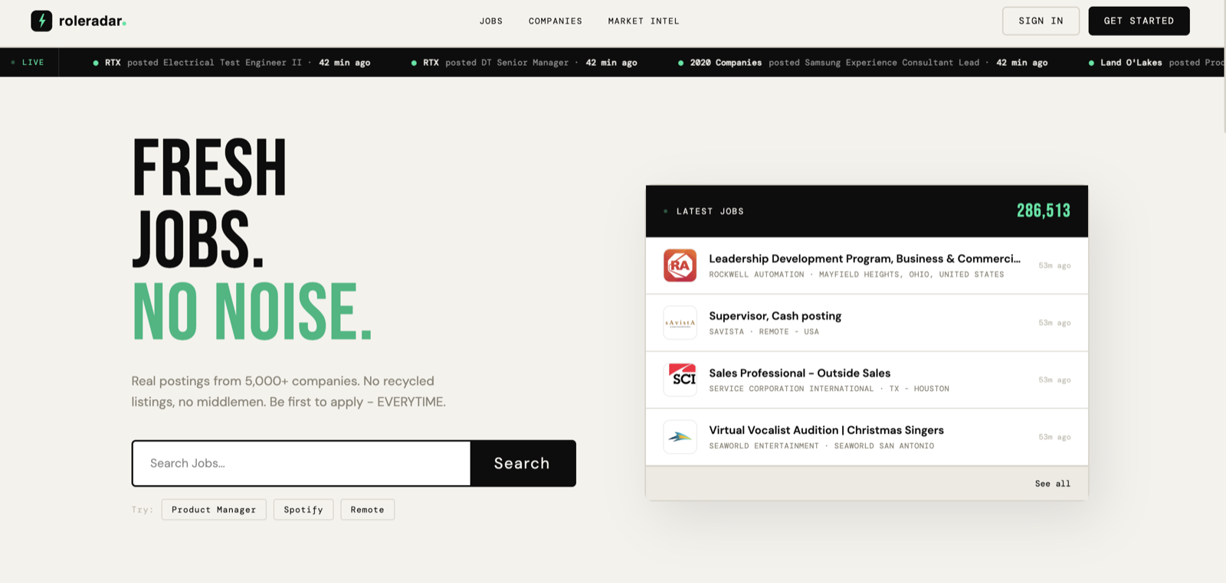1226x583 pixels.
Task: Click the Get Started button
Action: (x=1139, y=21)
